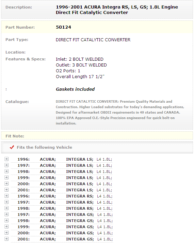Viewport: 194px width, 250px height.
Task: Click 2001 INTEGRA GS row text
Action: pyautogui.click(x=65, y=239)
